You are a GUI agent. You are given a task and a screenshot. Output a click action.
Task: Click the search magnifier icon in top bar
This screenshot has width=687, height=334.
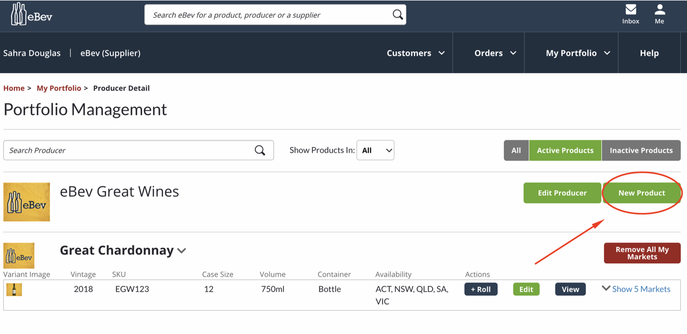(x=397, y=15)
